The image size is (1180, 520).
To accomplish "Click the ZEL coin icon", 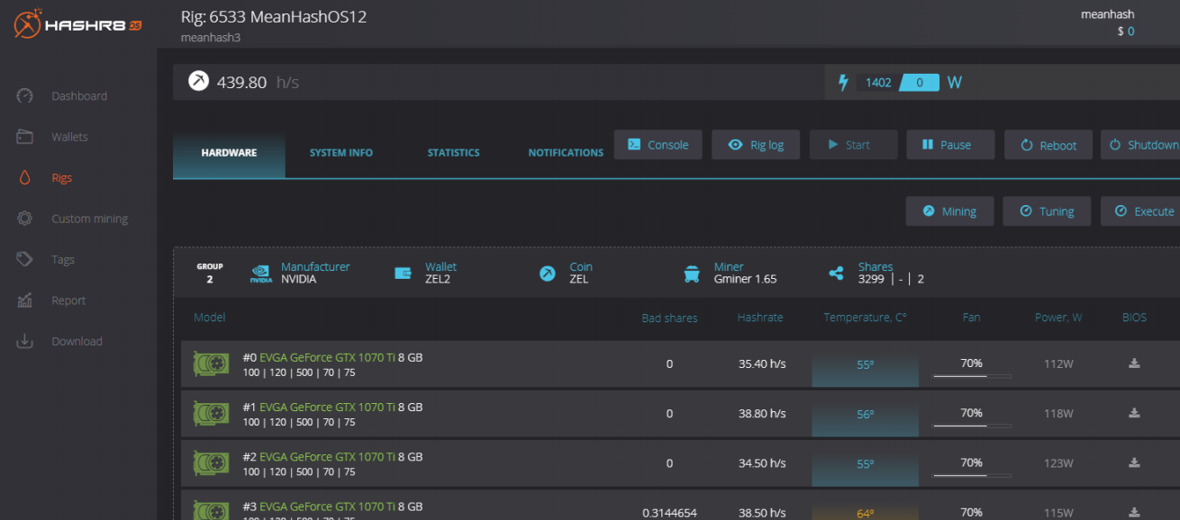I will coord(548,273).
